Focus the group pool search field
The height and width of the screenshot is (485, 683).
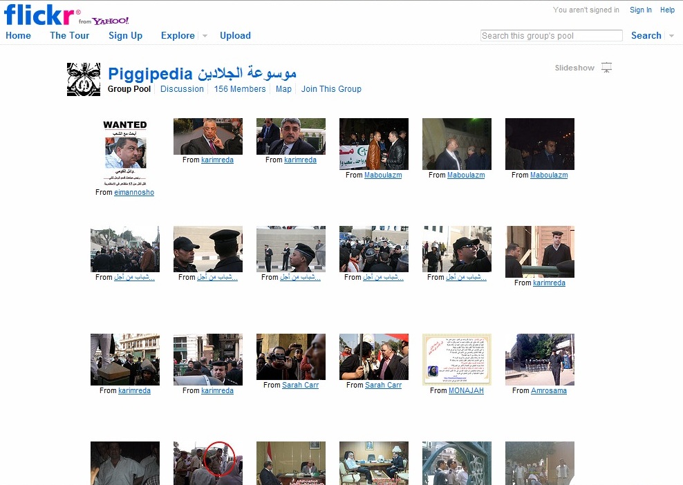coord(551,36)
